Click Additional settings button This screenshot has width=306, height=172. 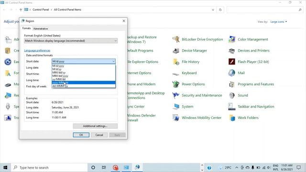(x=95, y=126)
